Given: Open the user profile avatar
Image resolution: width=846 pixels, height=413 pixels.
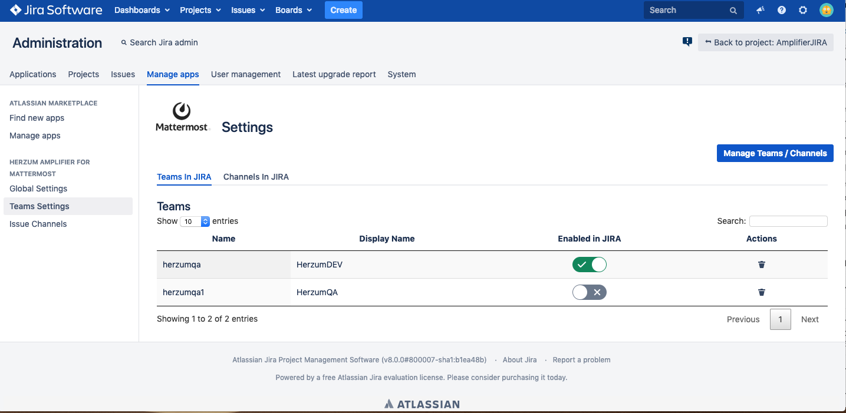Looking at the screenshot, I should (826, 10).
